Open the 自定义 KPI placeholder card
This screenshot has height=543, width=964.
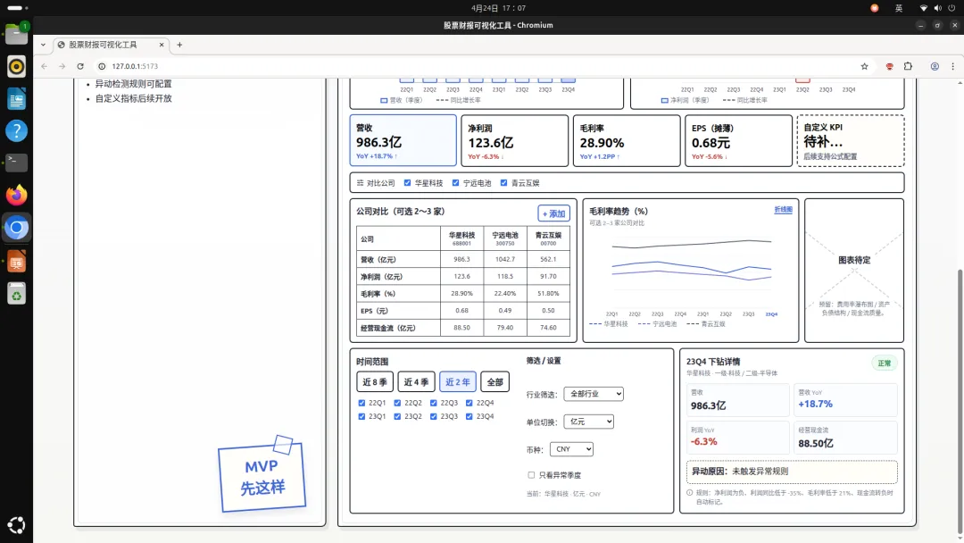pos(851,140)
